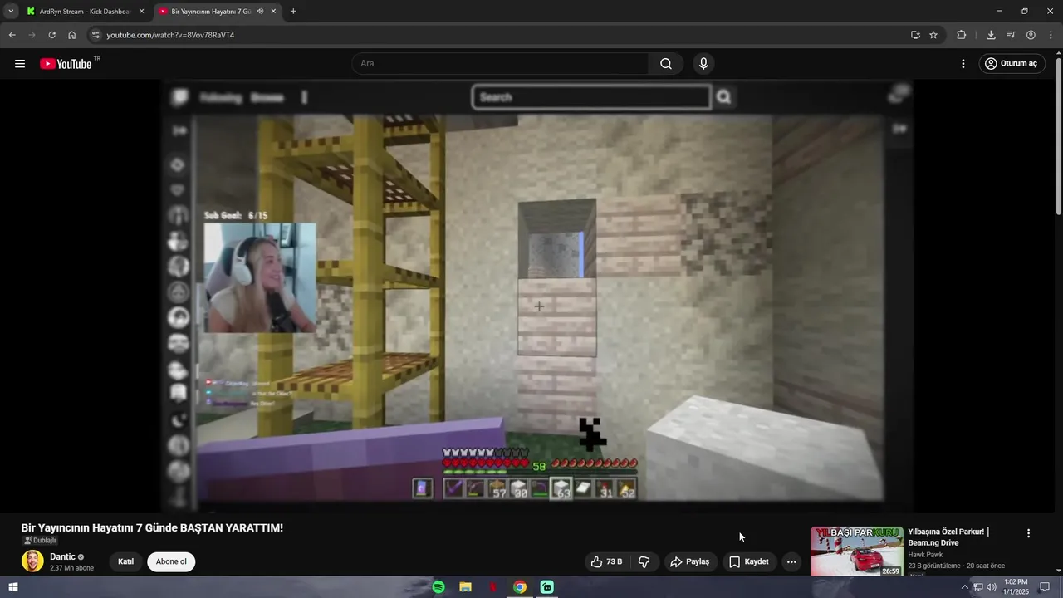Expand the tab search dropdown arrow
1063x598 pixels.
click(x=11, y=12)
